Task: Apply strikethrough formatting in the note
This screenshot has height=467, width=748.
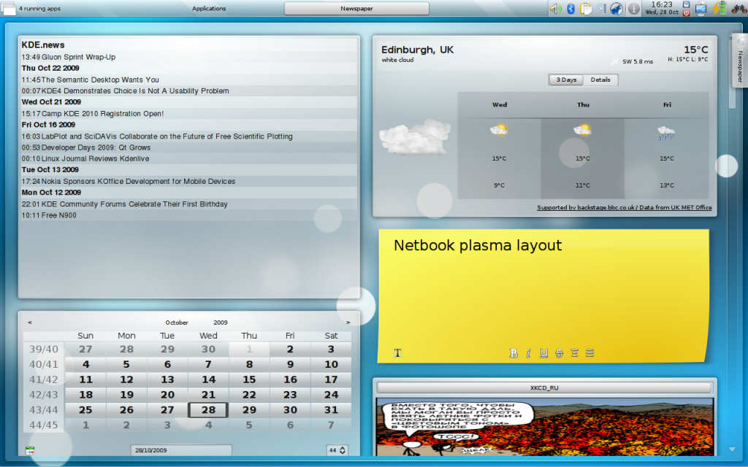Action: [559, 352]
